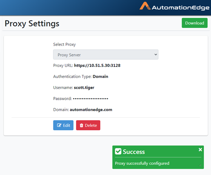Click the Authentication Type value Domain
The image size is (211, 175).
(x=100, y=77)
